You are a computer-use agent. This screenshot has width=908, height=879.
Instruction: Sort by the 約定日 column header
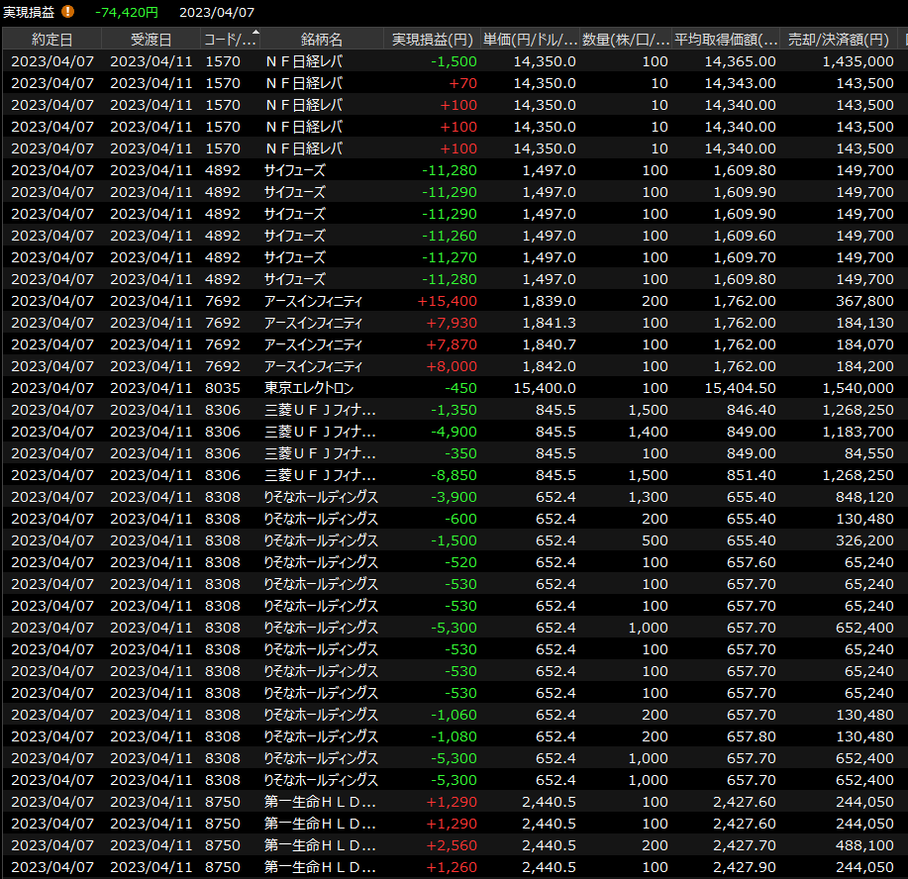click(51, 40)
